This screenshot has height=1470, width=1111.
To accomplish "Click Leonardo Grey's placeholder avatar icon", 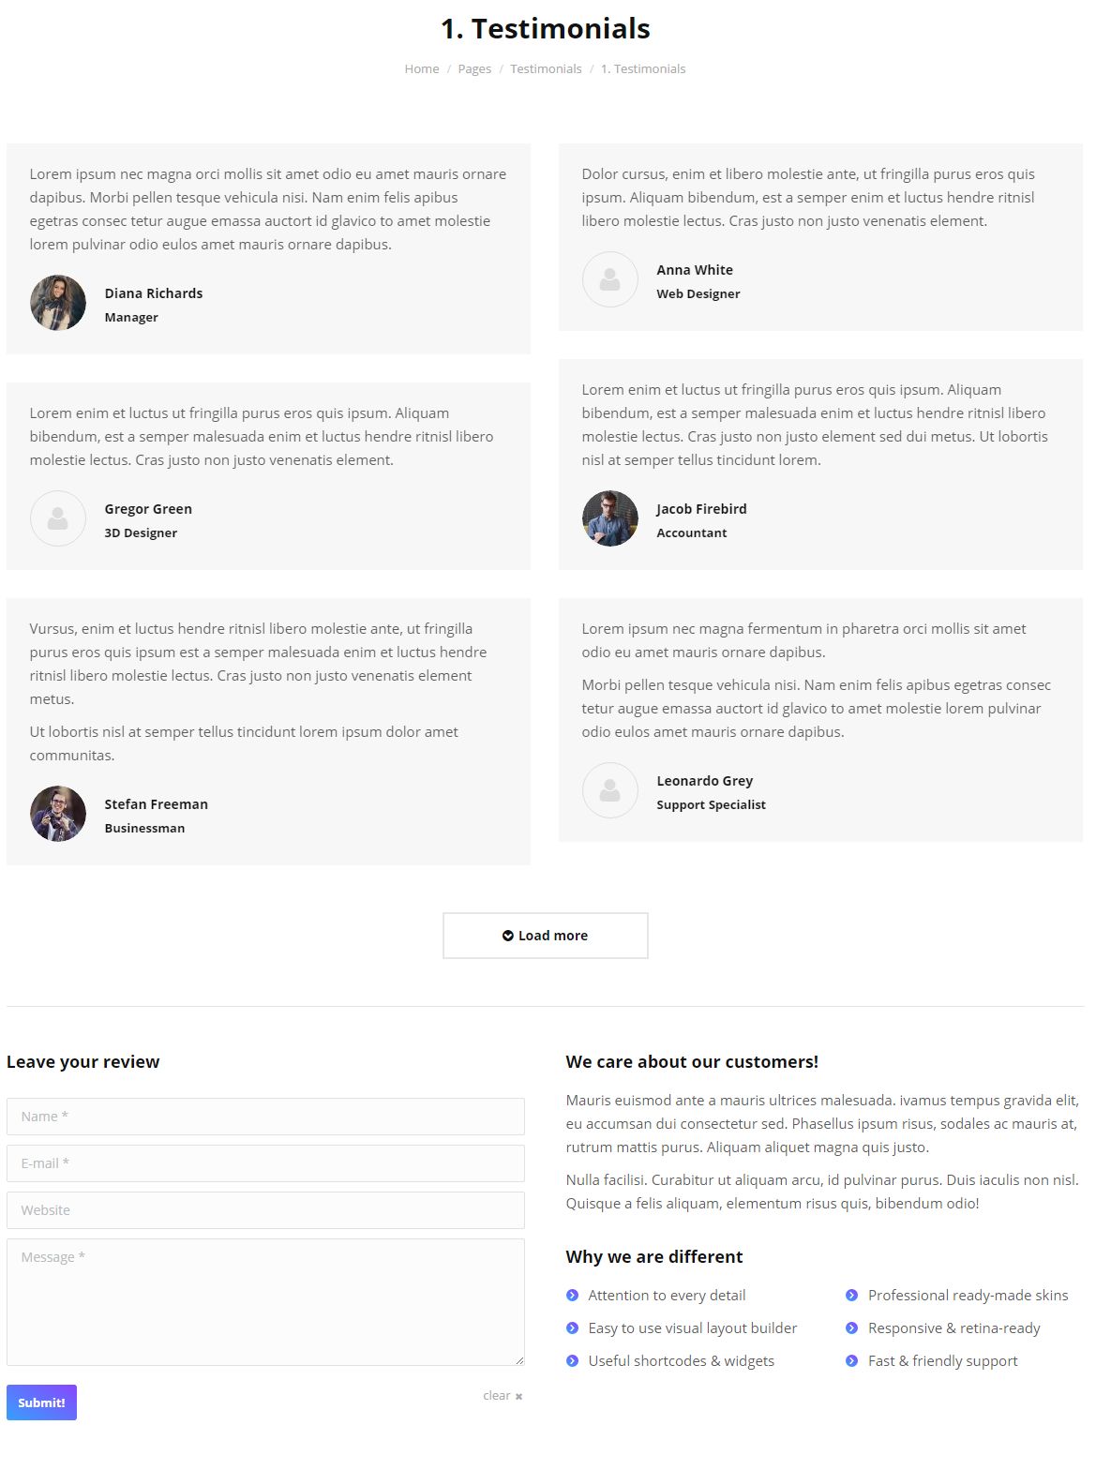I will pos(610,790).
